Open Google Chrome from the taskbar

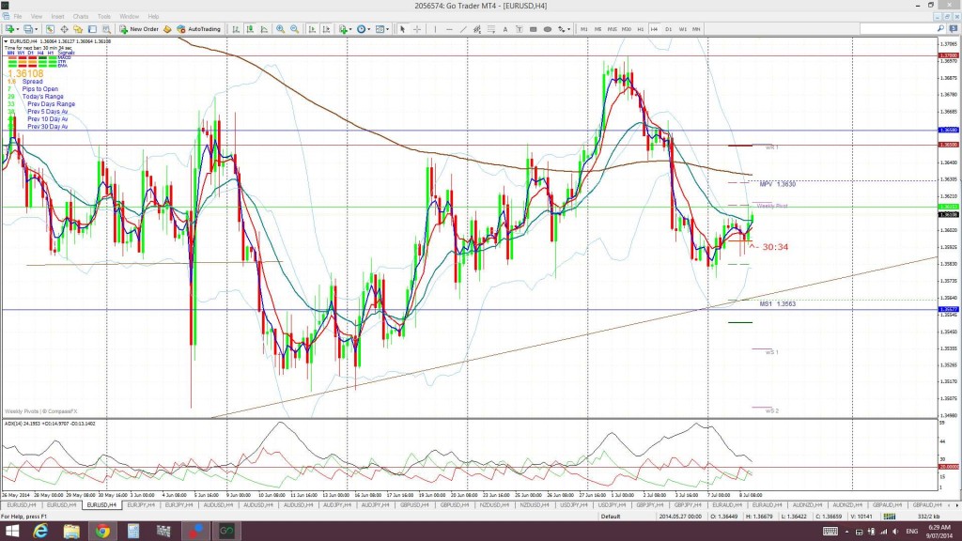tap(102, 532)
